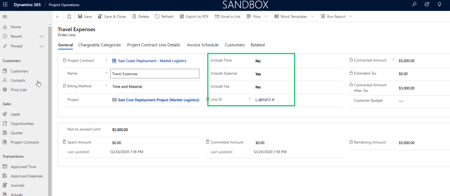
Task: Expand the Recent section in sidebar
Action: 42,37
